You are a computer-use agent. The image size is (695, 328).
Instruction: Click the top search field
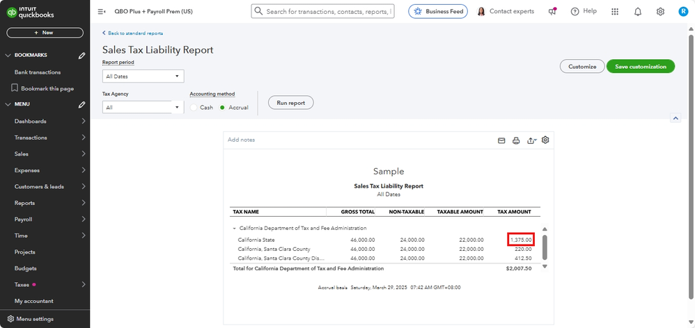point(322,12)
